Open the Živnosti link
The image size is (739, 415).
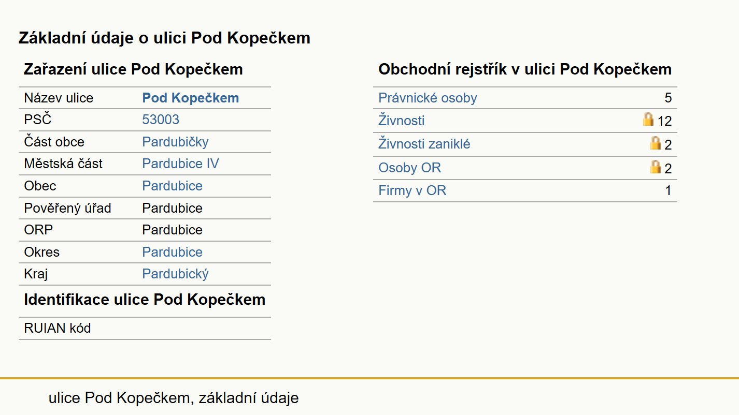[x=402, y=121]
